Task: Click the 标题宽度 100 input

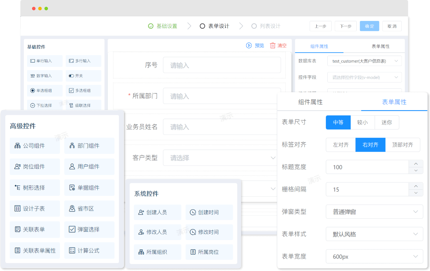Action: pos(367,167)
